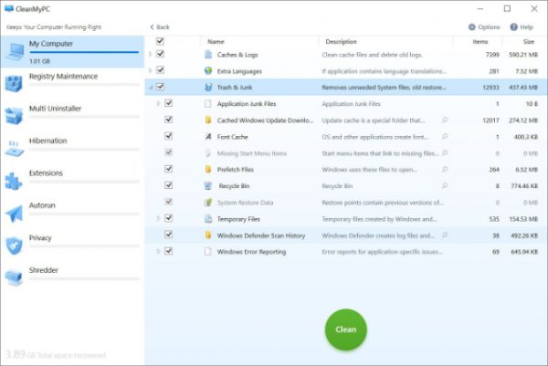
Task: Click Registry Maintenance cubes icon
Action: point(14,84)
